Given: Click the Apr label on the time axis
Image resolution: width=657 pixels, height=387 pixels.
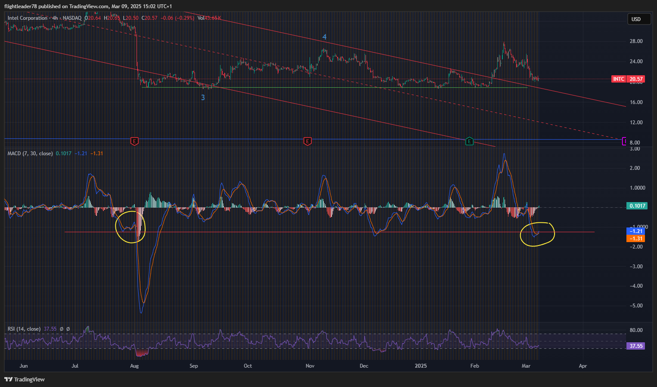Looking at the screenshot, I should (x=583, y=366).
